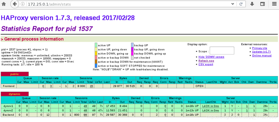
Task: Click Frontend bytes out value 30 515
Action: pyautogui.click(x=130, y=86)
